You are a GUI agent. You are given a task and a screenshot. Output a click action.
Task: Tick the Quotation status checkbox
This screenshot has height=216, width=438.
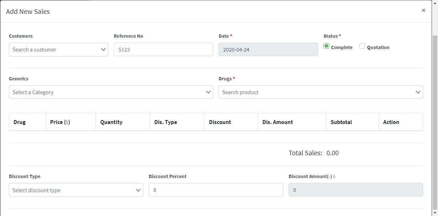362,46
